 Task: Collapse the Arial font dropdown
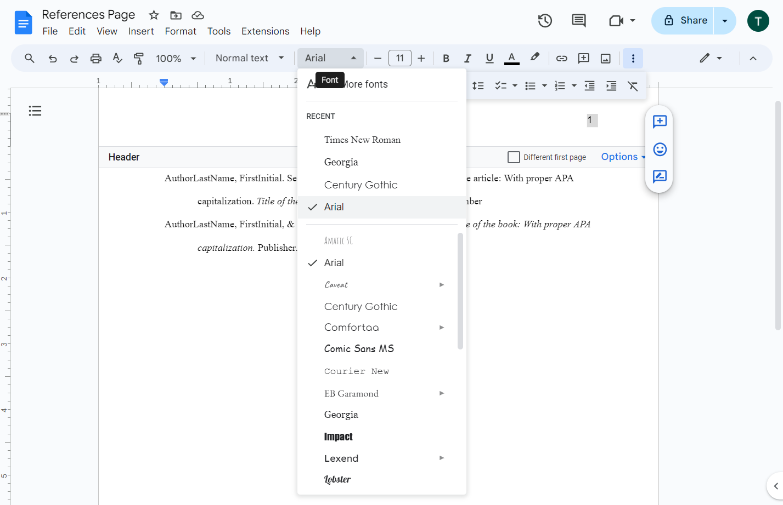330,58
